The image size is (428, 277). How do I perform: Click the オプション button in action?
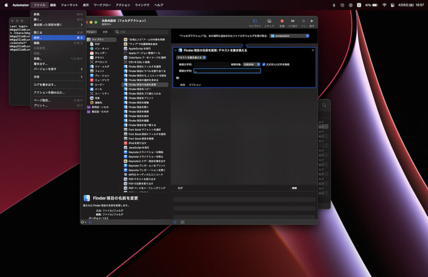195,85
